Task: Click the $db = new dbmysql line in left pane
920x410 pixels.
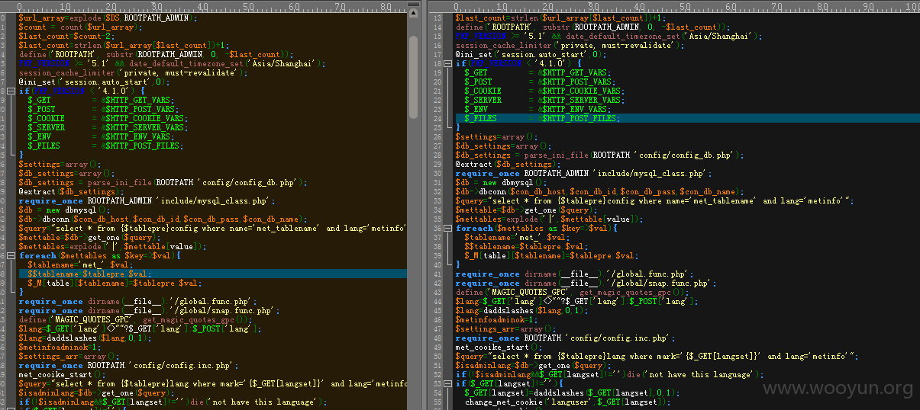Action: click(64, 210)
